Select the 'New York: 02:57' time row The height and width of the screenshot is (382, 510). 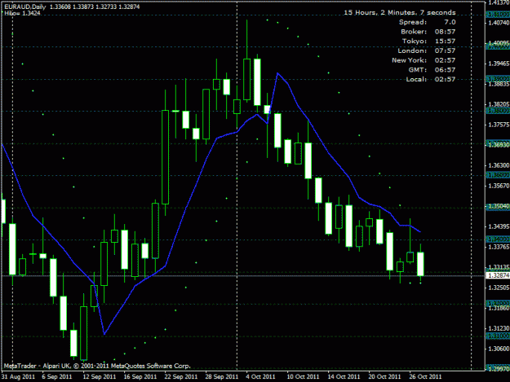tap(424, 60)
